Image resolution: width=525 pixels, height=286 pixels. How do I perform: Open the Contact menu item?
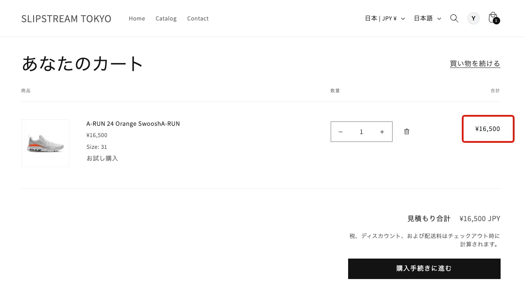(198, 18)
